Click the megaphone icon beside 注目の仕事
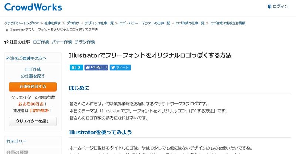The width and height of the screenshot is (296, 154). (6, 42)
